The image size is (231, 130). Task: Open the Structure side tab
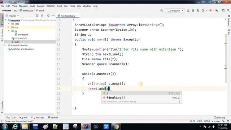coord(2,35)
